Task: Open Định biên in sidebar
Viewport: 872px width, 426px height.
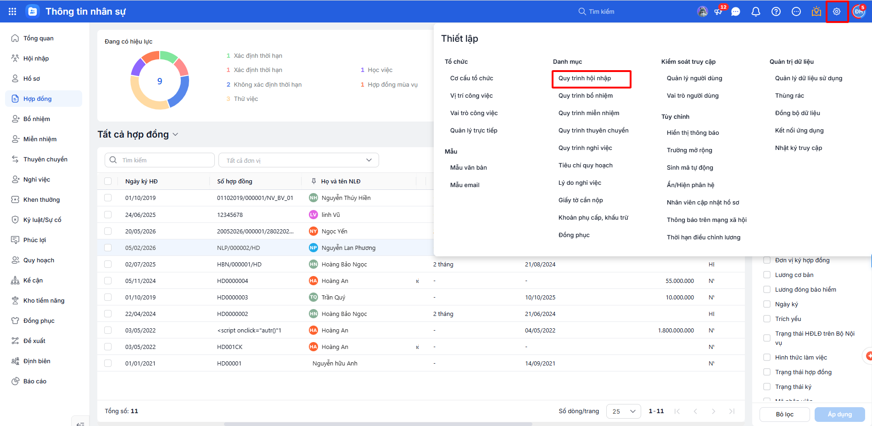Action: point(44,361)
